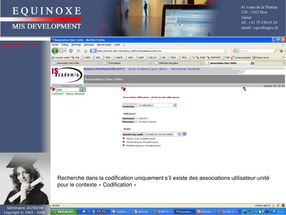
Task: Click the IS-Academia logo
Action: click(x=66, y=74)
